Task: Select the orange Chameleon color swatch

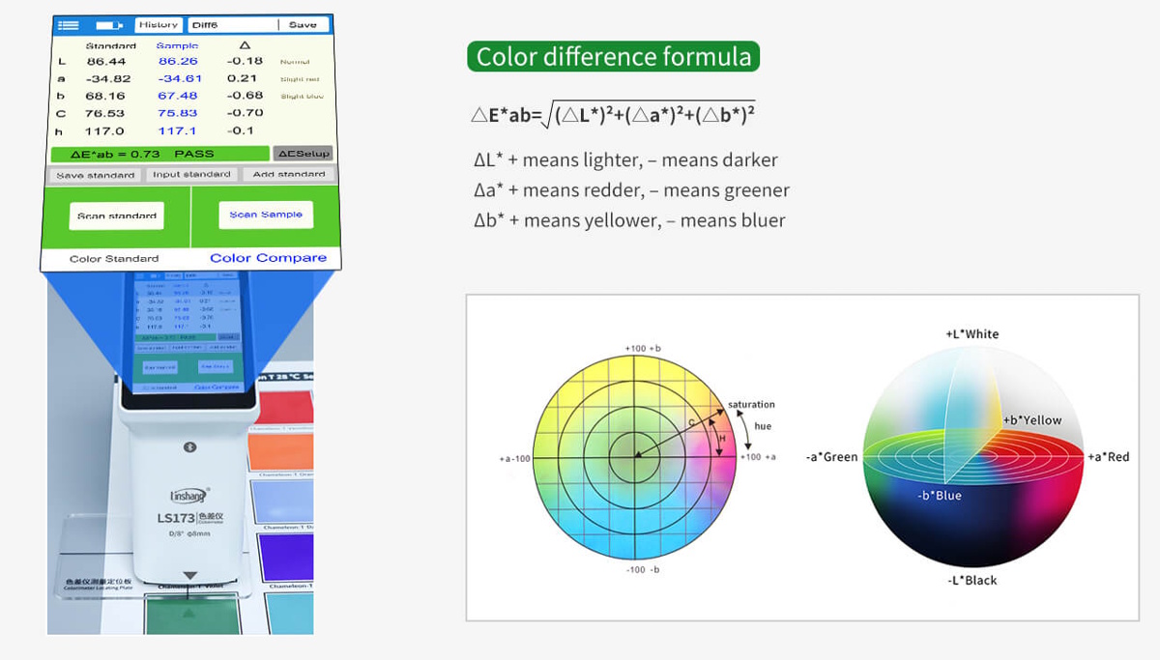Action: tap(281, 452)
